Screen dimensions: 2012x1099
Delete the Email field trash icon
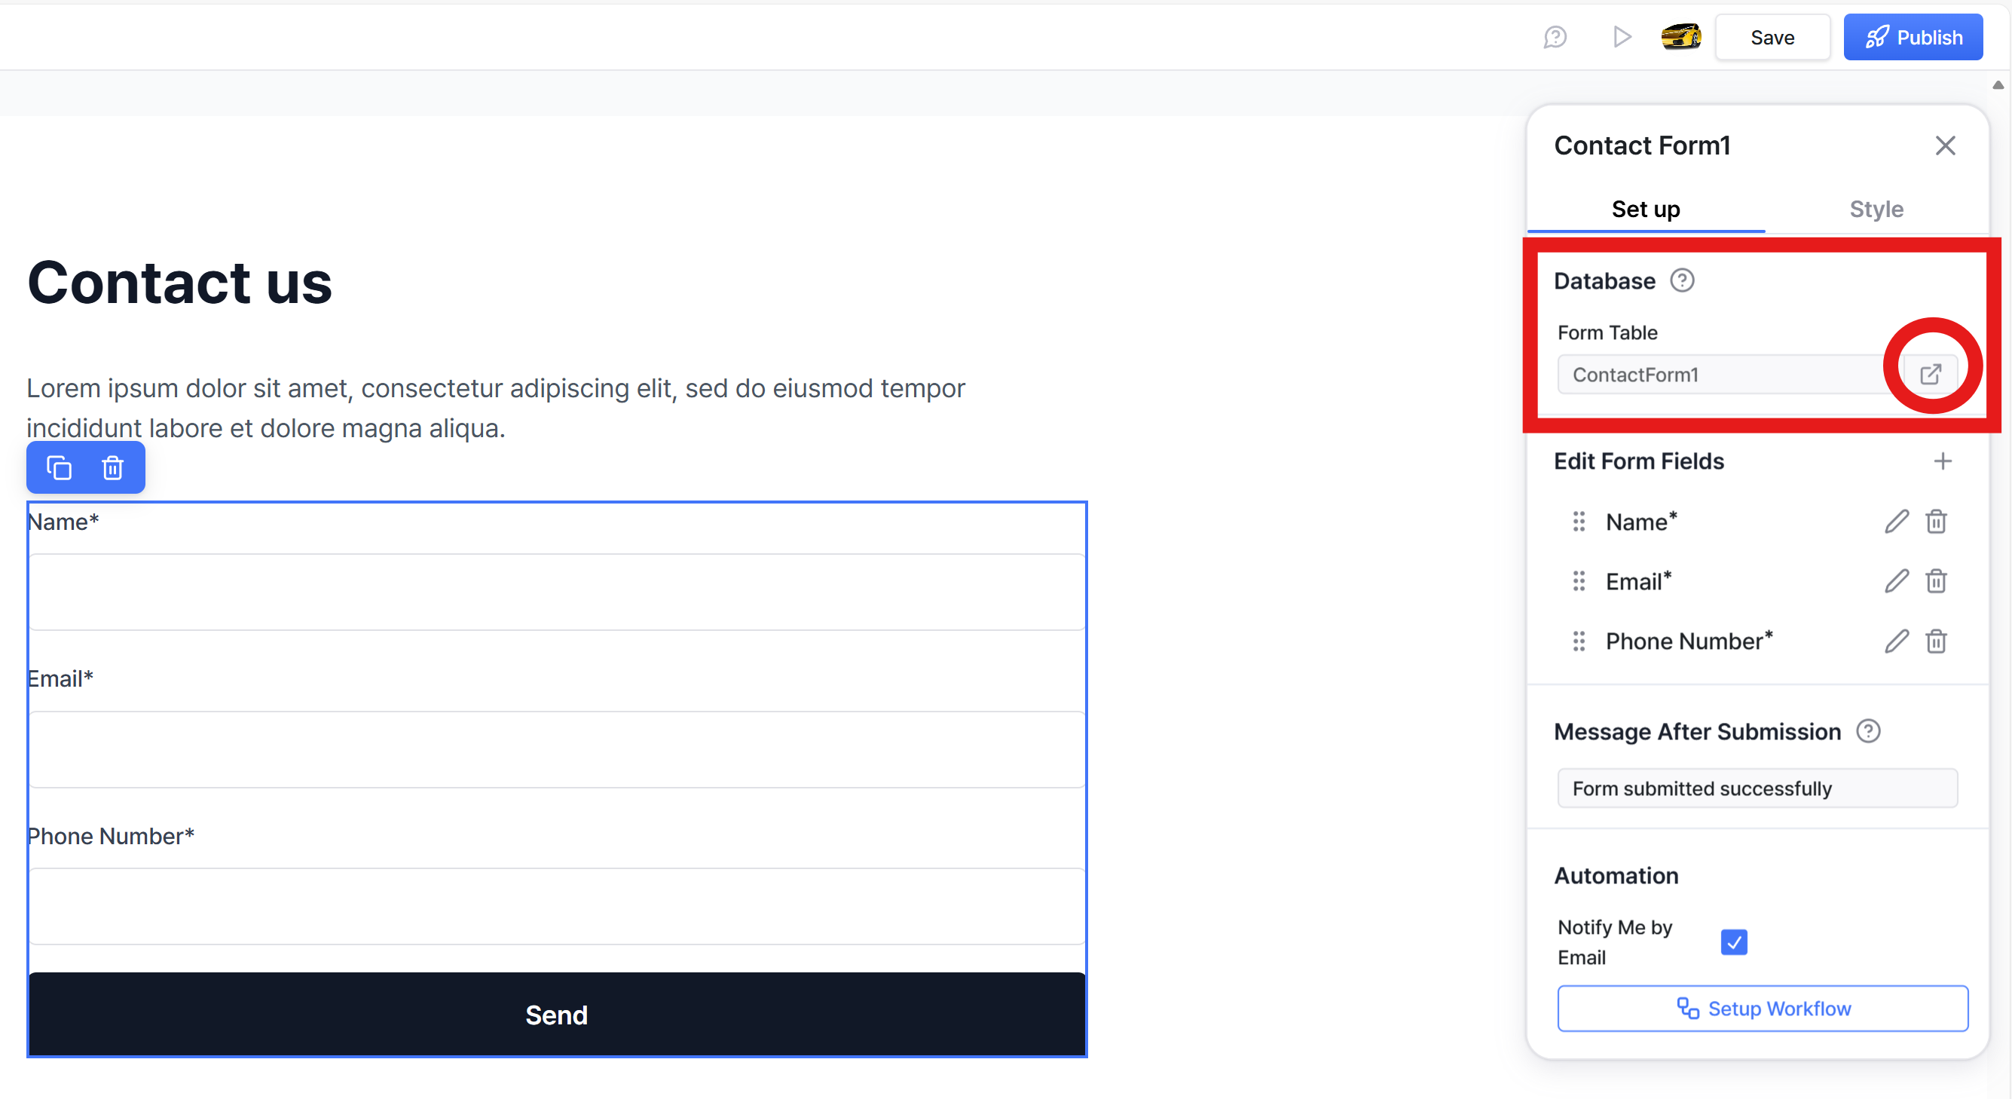(x=1936, y=581)
